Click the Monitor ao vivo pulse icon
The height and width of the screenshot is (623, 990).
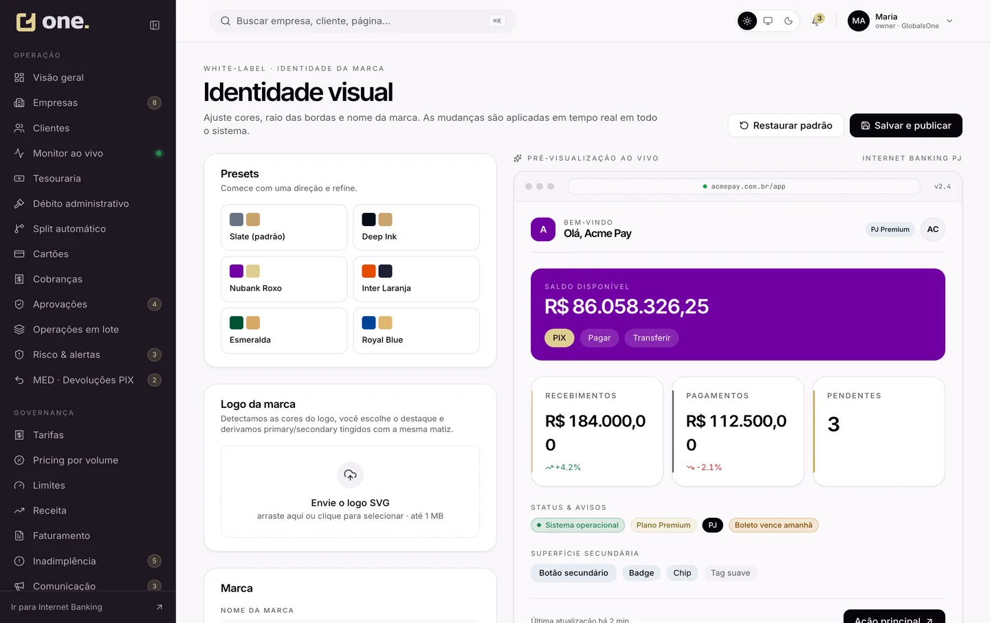point(19,153)
